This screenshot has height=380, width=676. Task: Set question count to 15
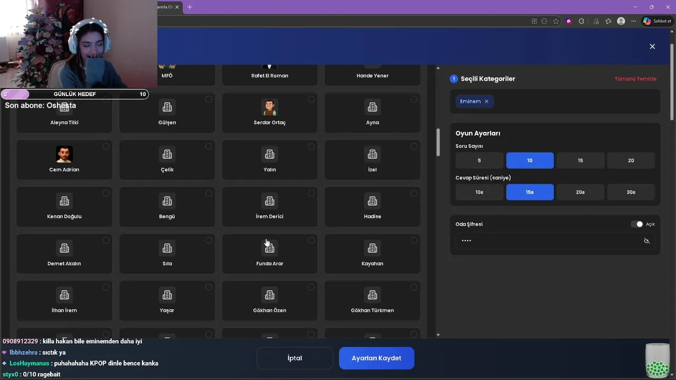[580, 160]
